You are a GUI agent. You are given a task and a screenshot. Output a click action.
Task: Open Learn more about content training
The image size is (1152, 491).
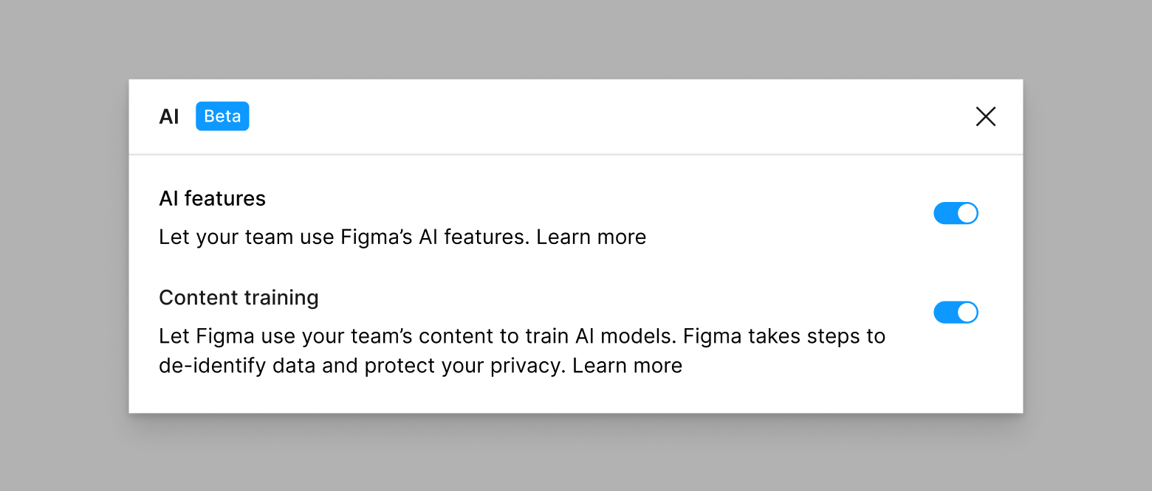click(x=626, y=365)
